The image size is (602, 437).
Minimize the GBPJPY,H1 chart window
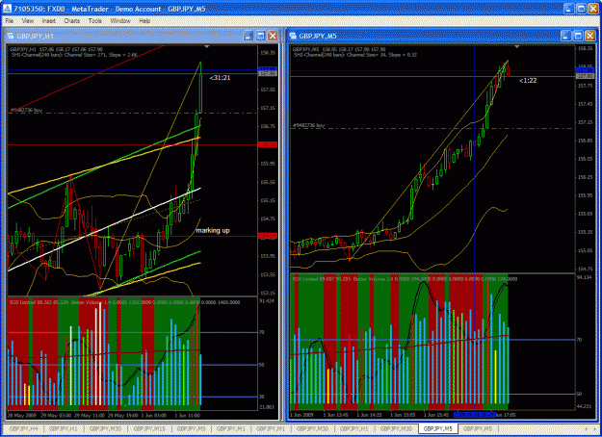tap(249, 36)
